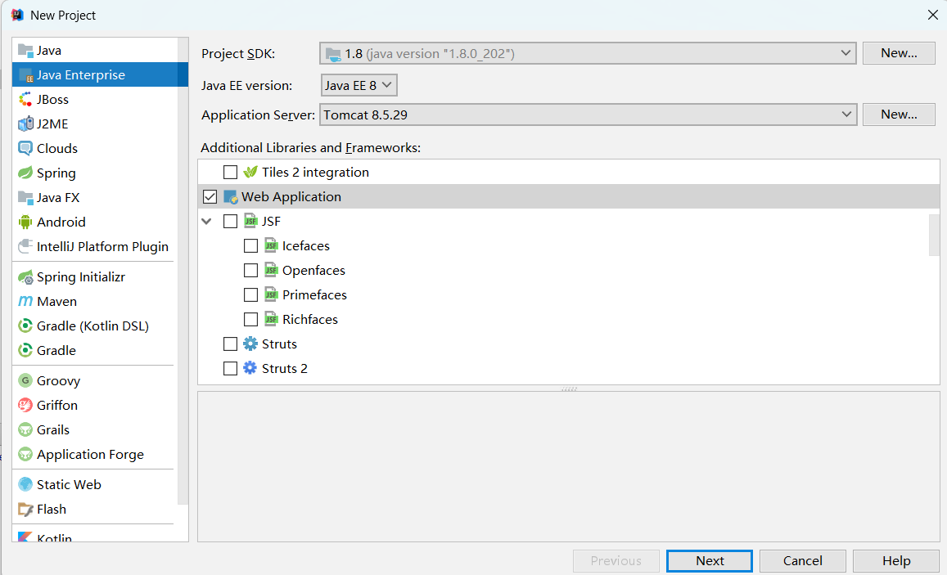Click the IntelliJ Platform Plugin icon
The image size is (947, 575).
pyautogui.click(x=25, y=246)
